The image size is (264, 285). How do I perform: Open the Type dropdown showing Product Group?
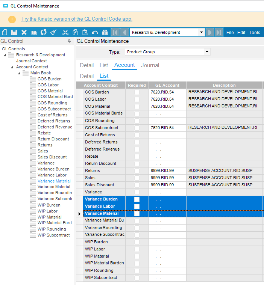[207, 52]
